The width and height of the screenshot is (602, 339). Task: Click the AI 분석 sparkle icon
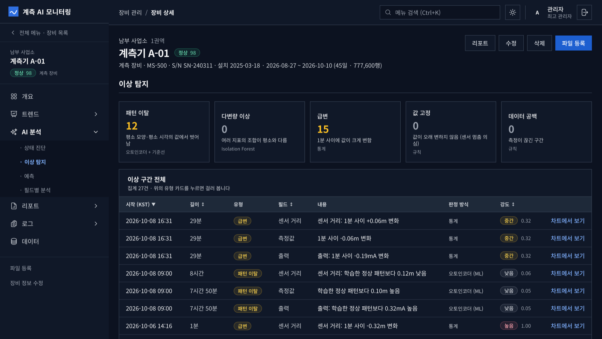point(14,132)
